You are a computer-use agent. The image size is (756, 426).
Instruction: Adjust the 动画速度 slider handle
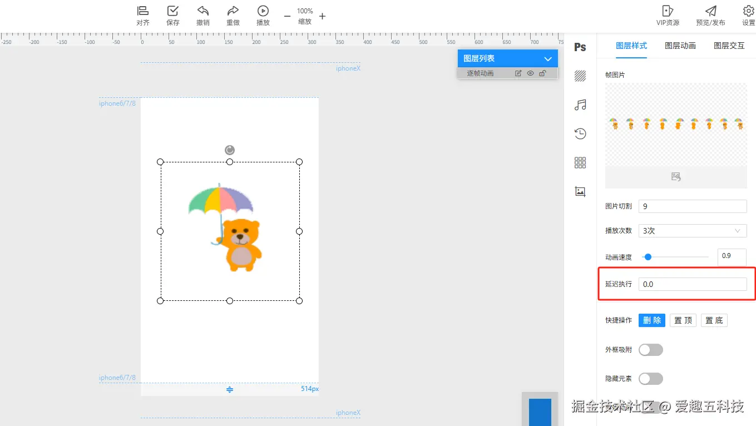click(x=648, y=257)
